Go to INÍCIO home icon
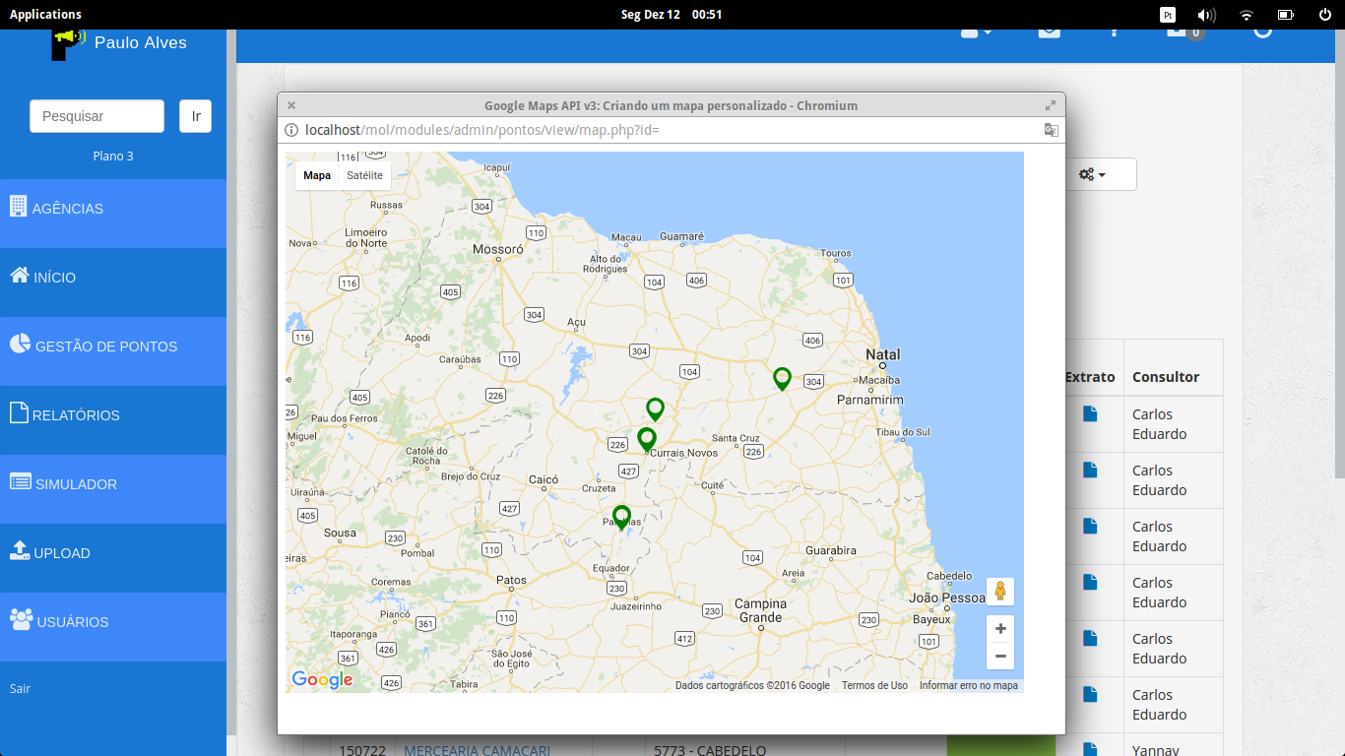 [20, 276]
